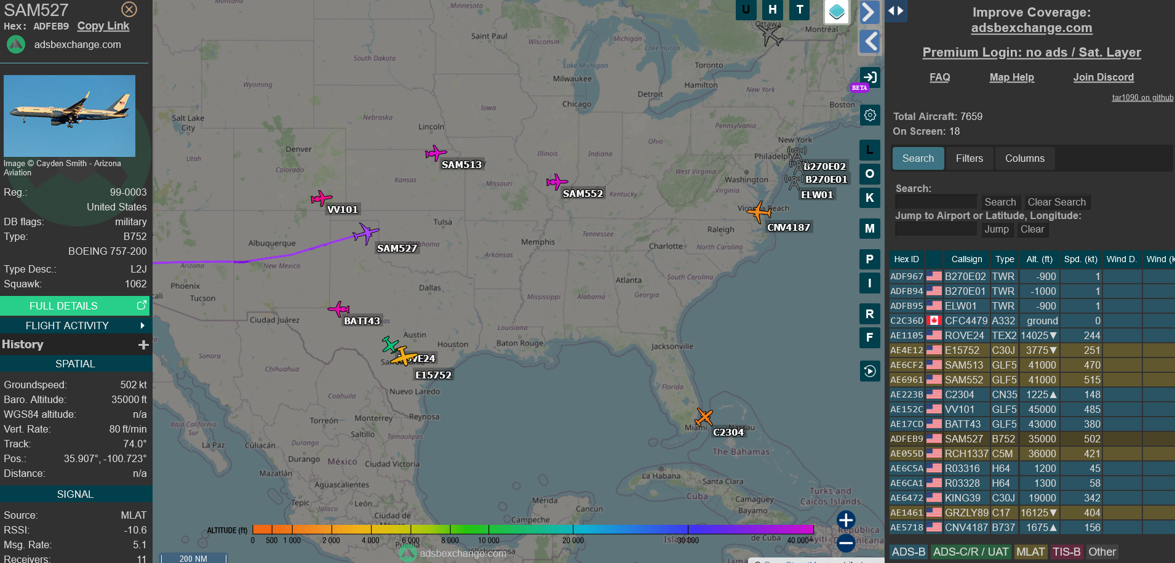Sort table by Hex ID column header

pos(906,259)
